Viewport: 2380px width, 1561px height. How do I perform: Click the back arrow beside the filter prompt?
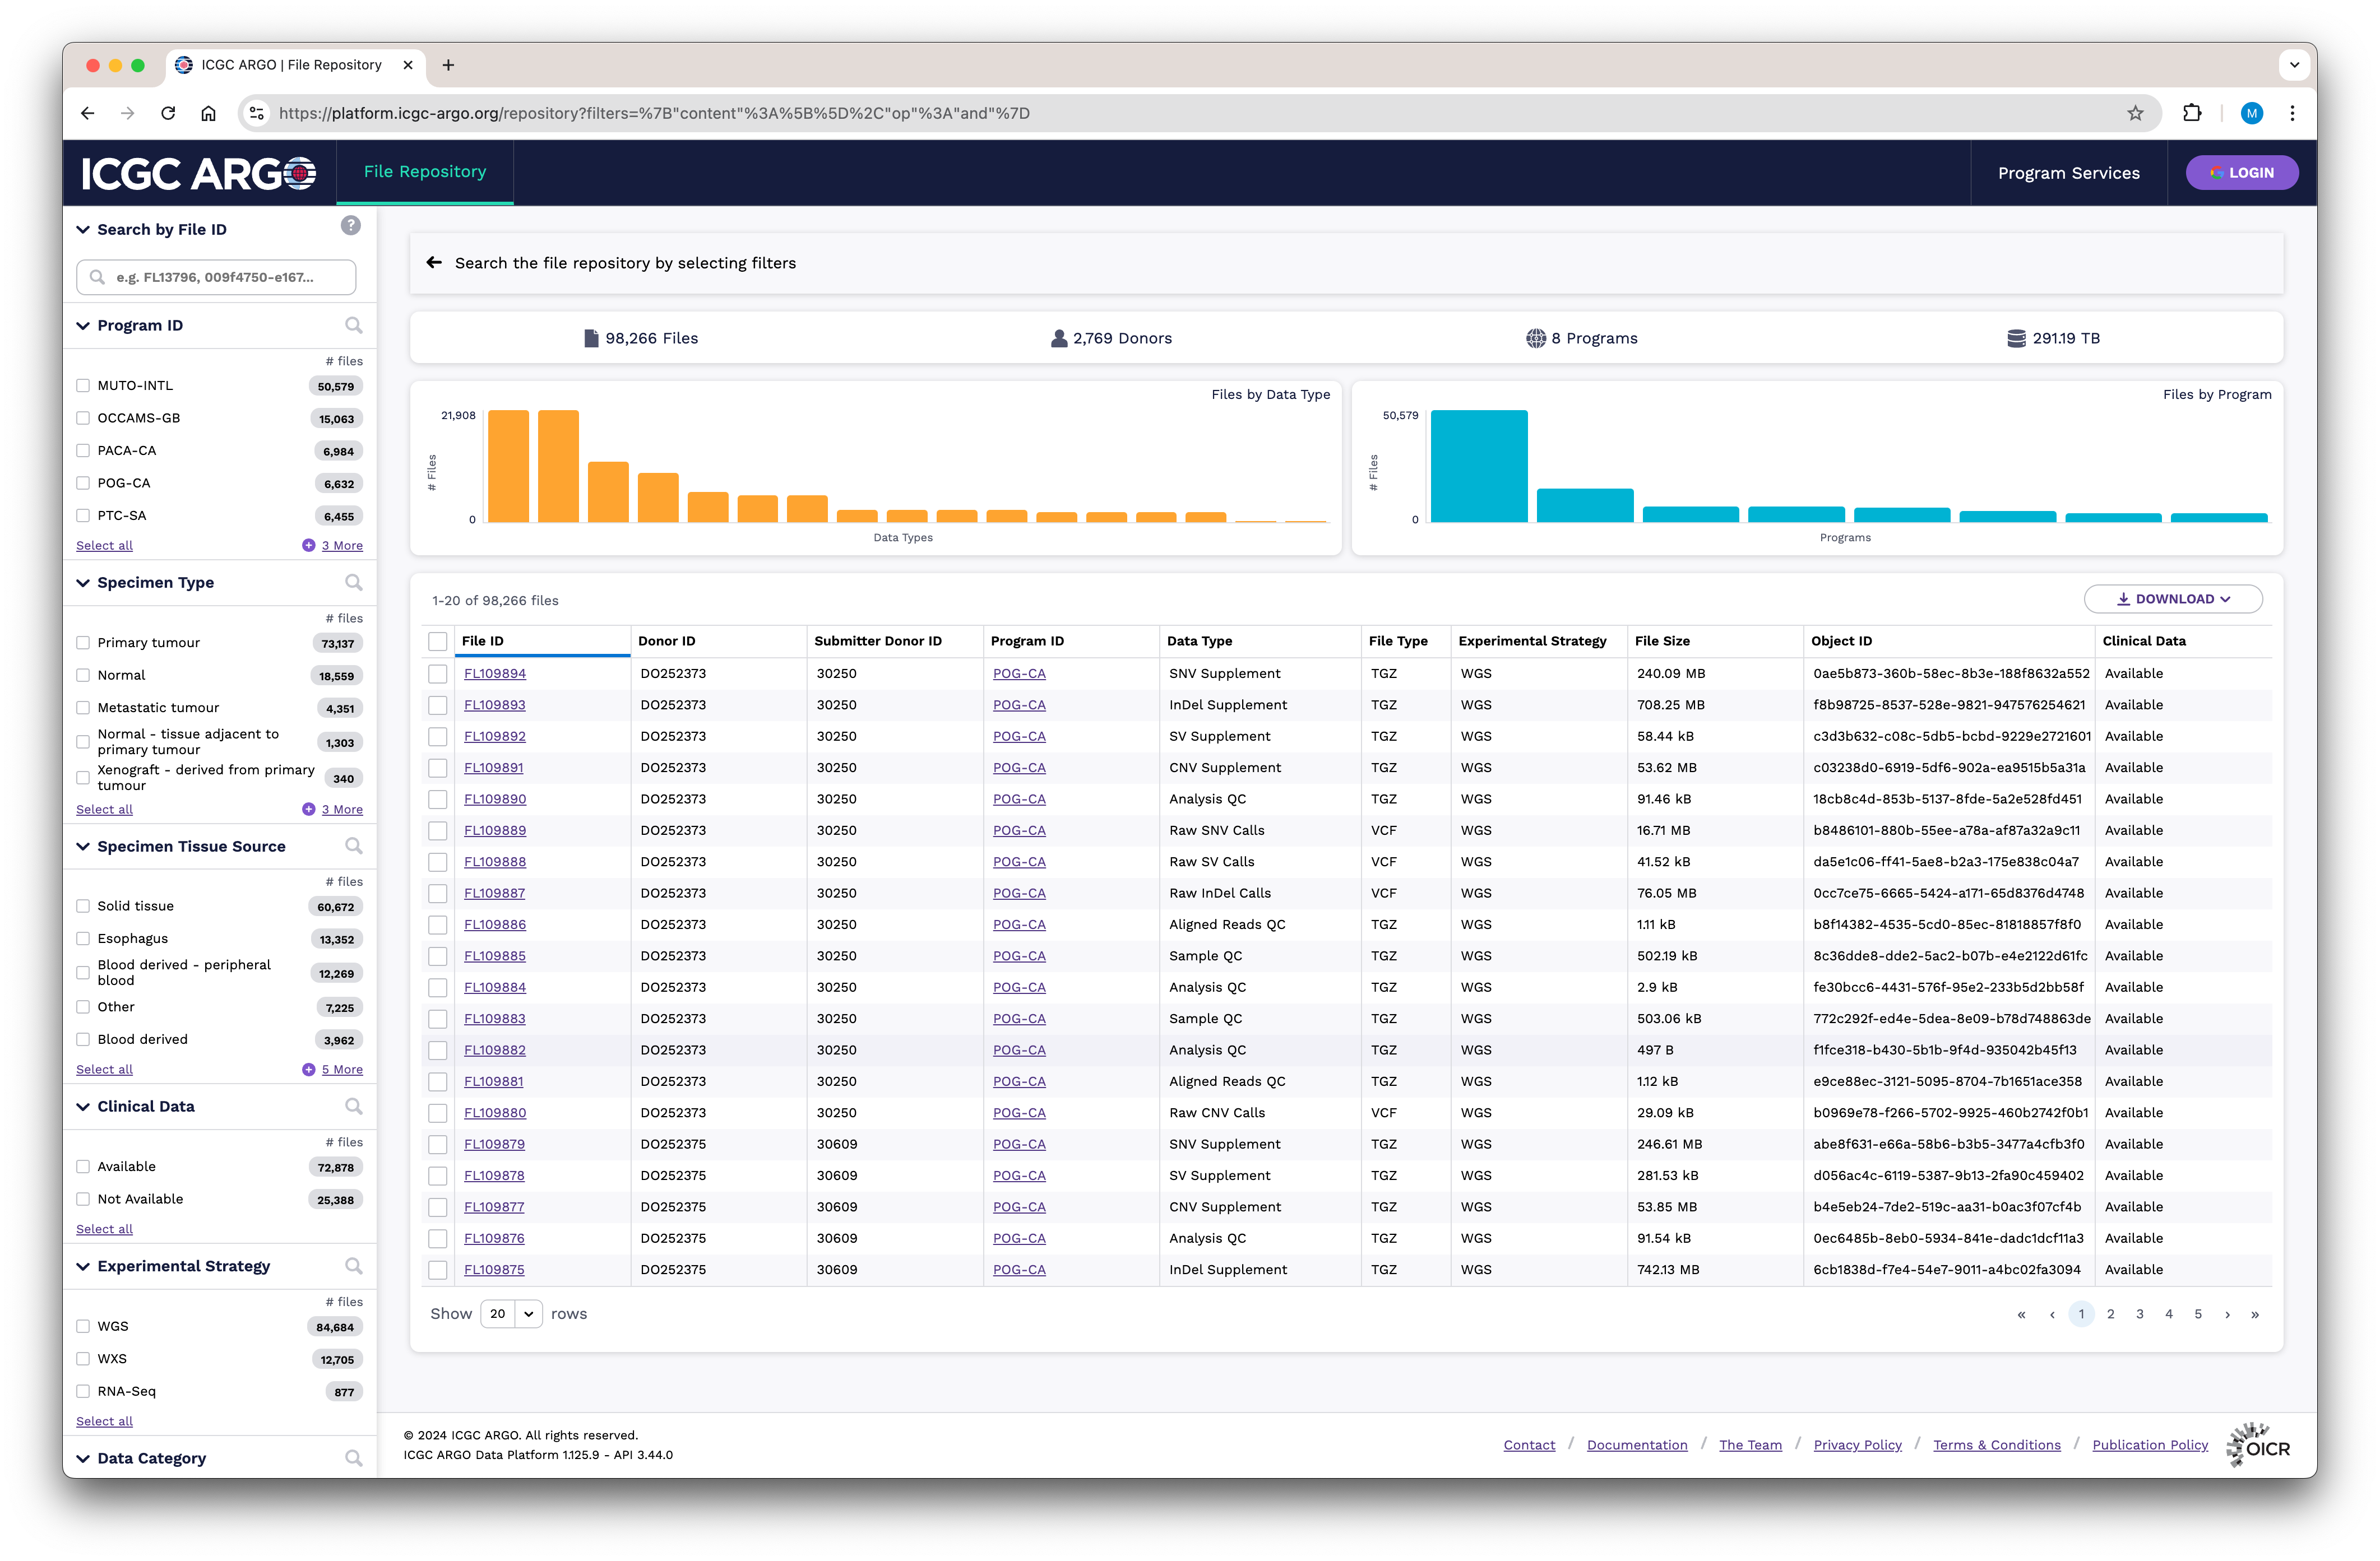pyautogui.click(x=434, y=263)
